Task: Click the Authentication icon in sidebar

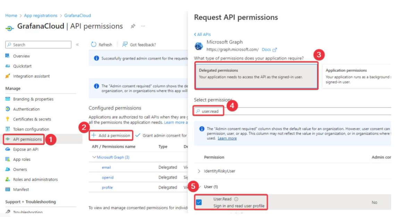Action: pos(8,109)
